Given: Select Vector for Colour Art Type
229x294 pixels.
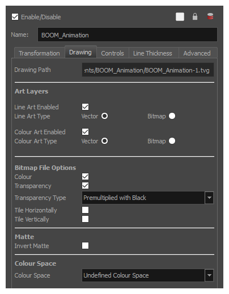Looking at the screenshot, I should coord(104,141).
